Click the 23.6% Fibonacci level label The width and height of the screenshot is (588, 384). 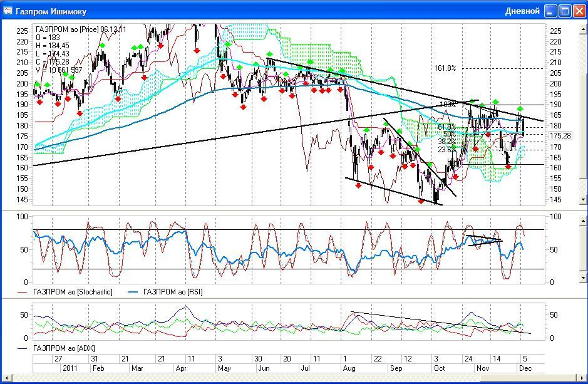[446, 150]
